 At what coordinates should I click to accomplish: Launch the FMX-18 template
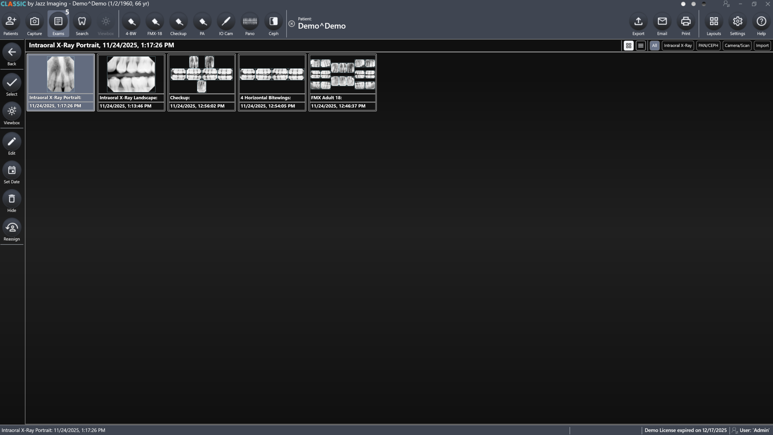point(155,22)
